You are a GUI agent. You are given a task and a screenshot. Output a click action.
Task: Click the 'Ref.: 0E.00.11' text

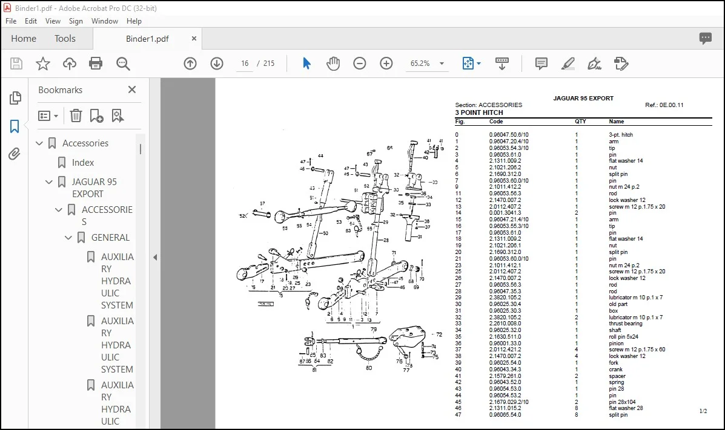pos(664,105)
